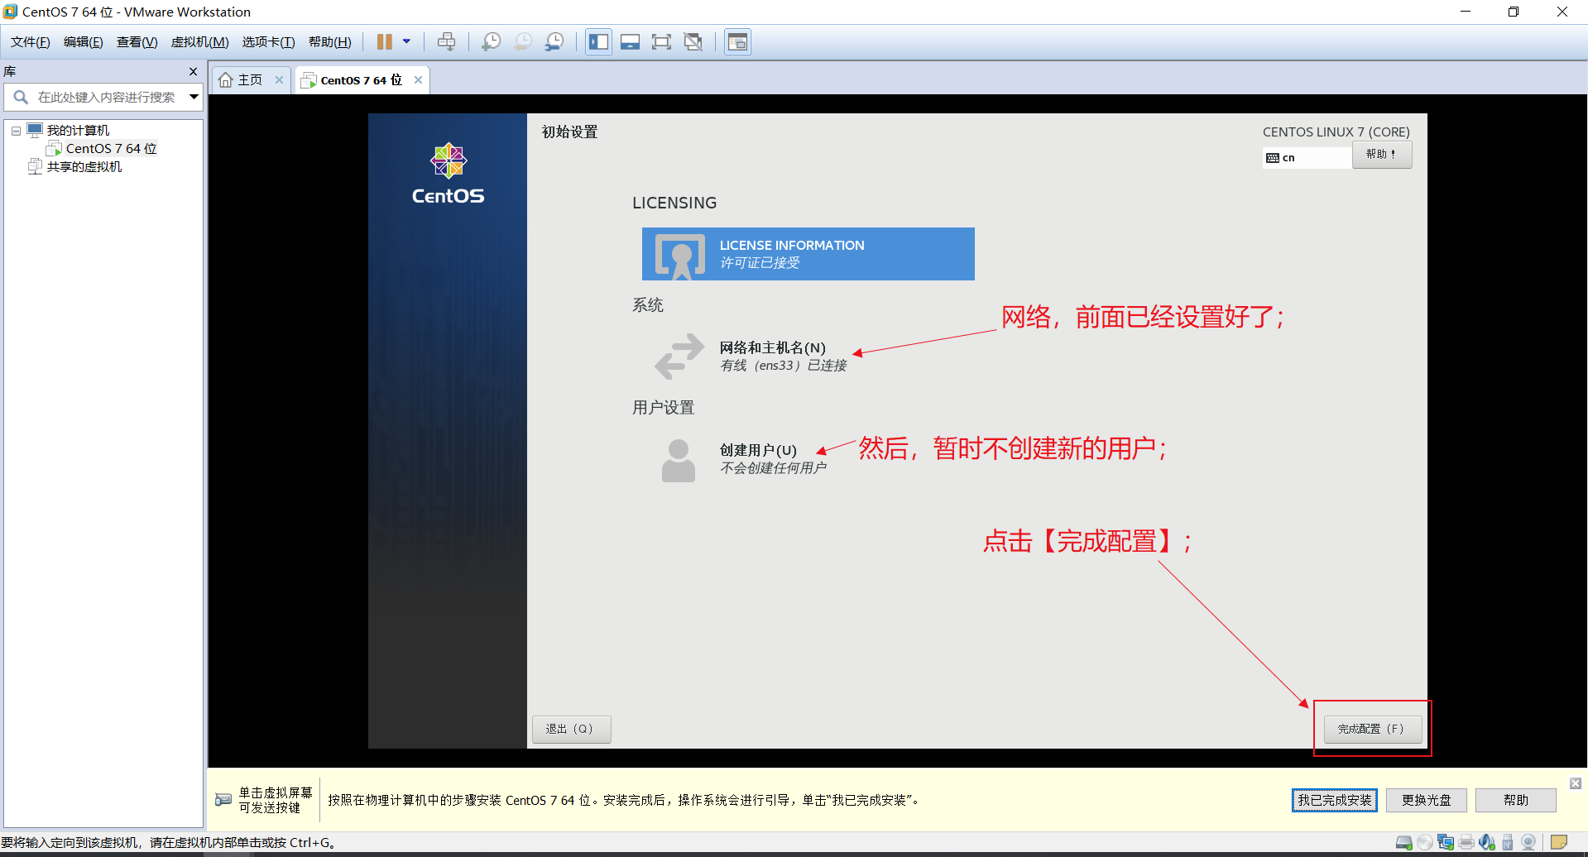The image size is (1588, 857).
Task: Click the 帮助! button in installer
Action: point(1382,155)
